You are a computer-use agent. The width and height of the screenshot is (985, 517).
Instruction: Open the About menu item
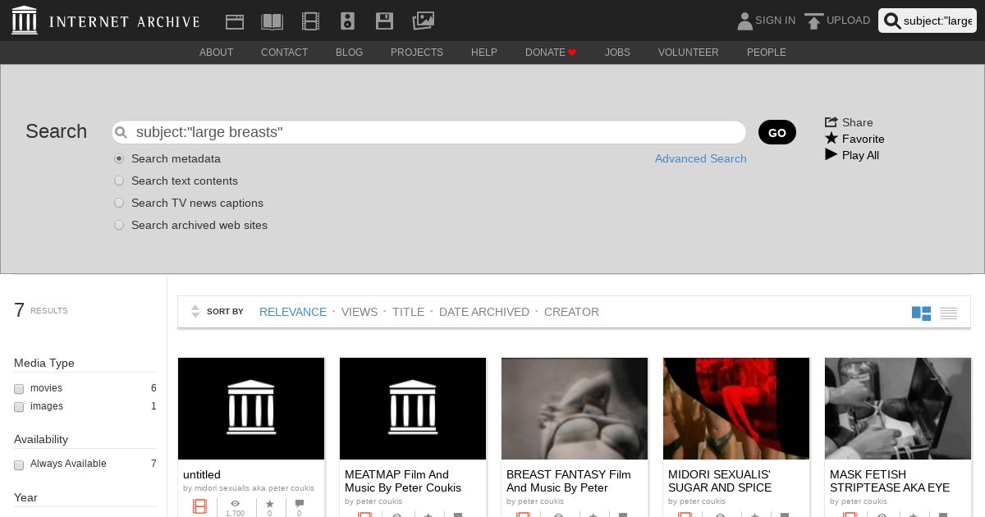click(217, 53)
